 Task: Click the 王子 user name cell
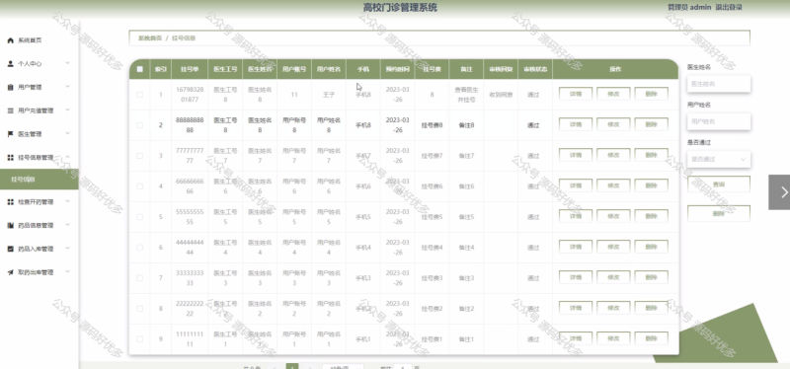(329, 95)
